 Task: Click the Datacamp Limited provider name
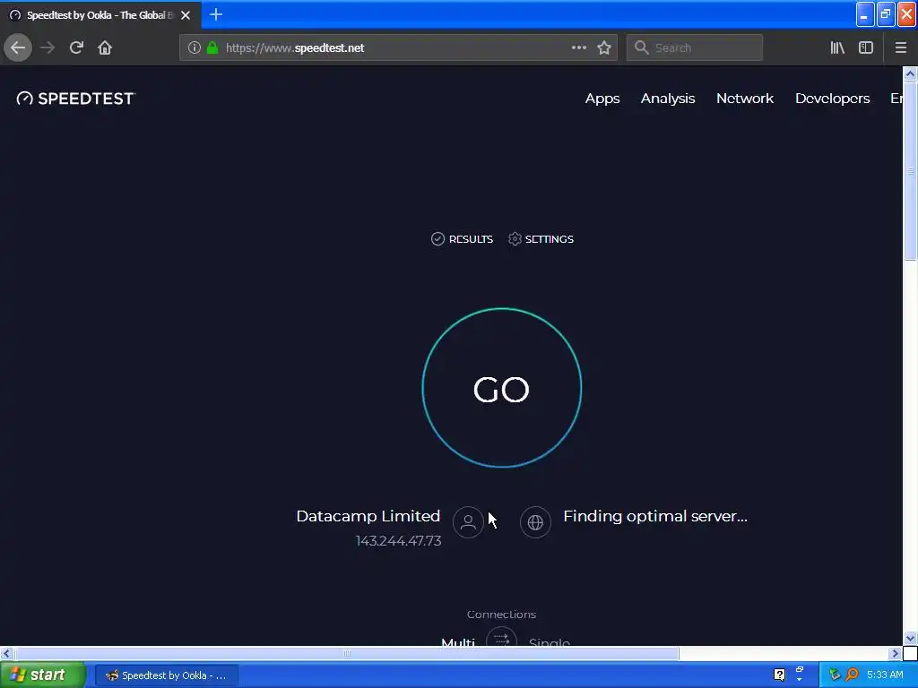pyautogui.click(x=368, y=516)
